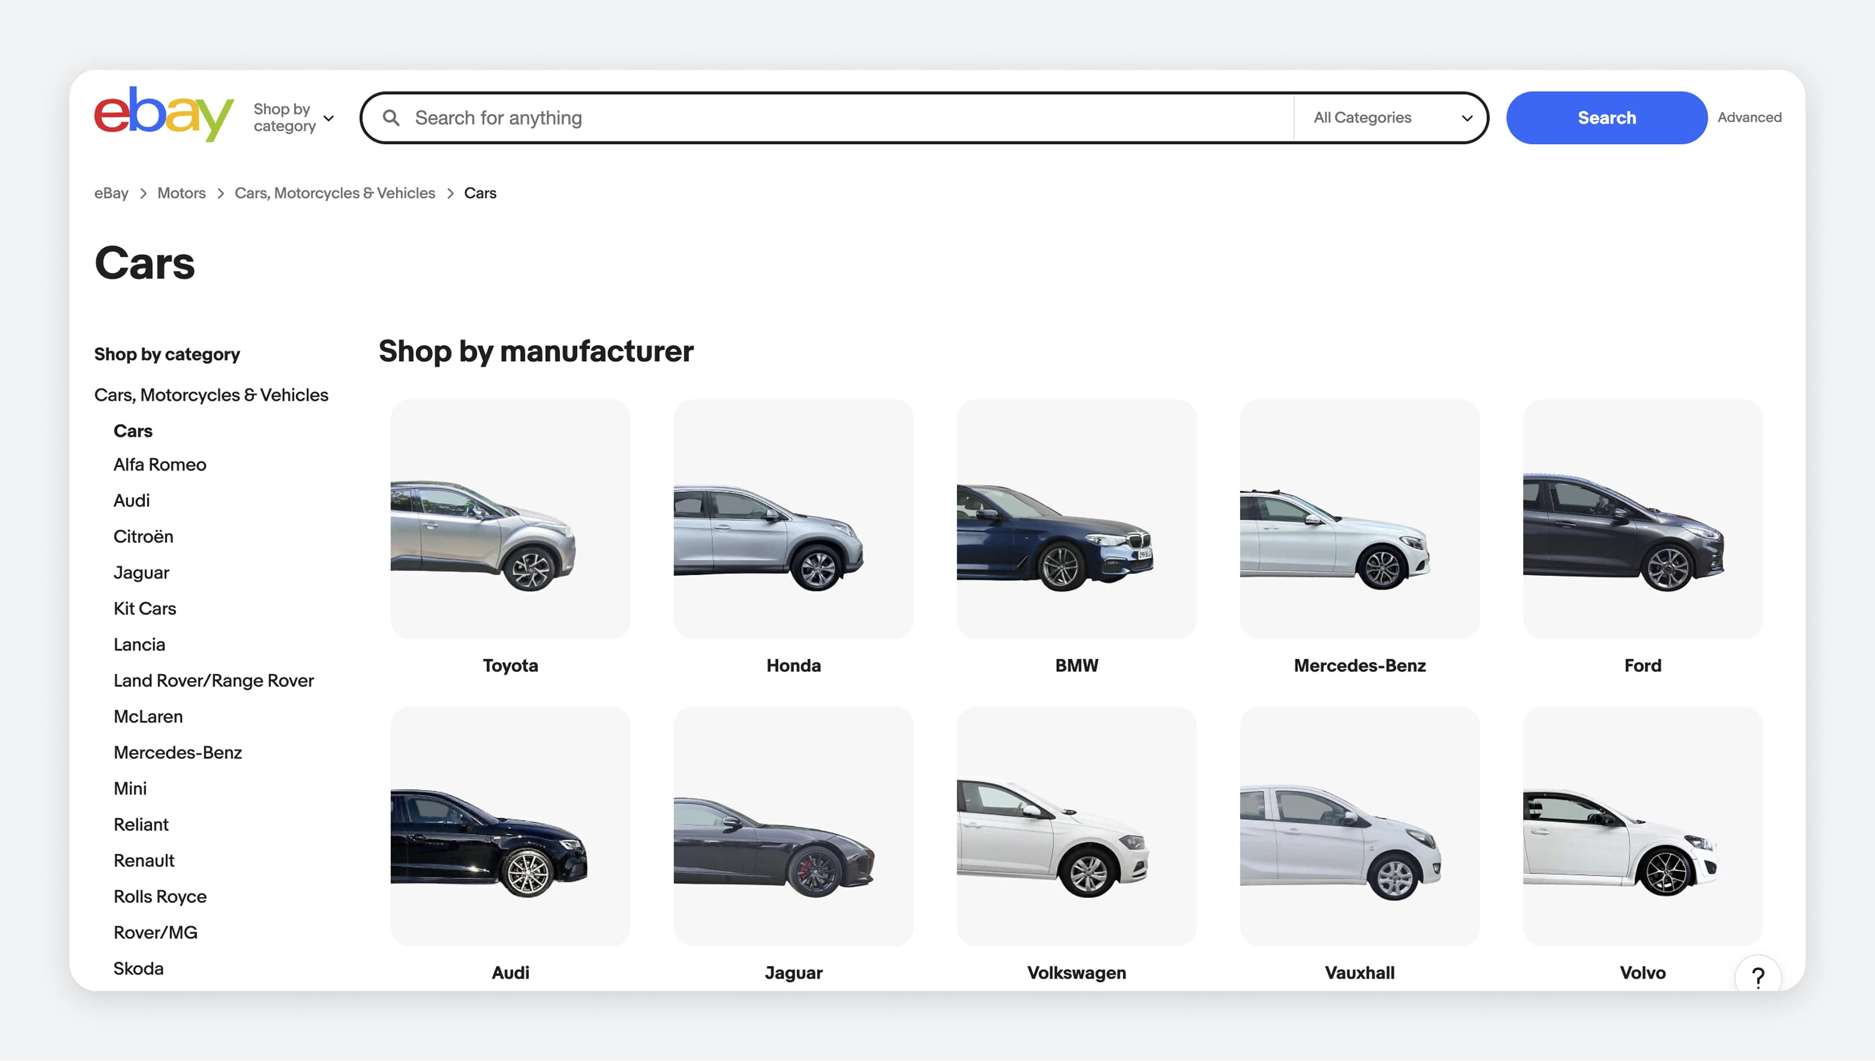Go to Motors in breadcrumb
The width and height of the screenshot is (1875, 1061).
point(181,193)
